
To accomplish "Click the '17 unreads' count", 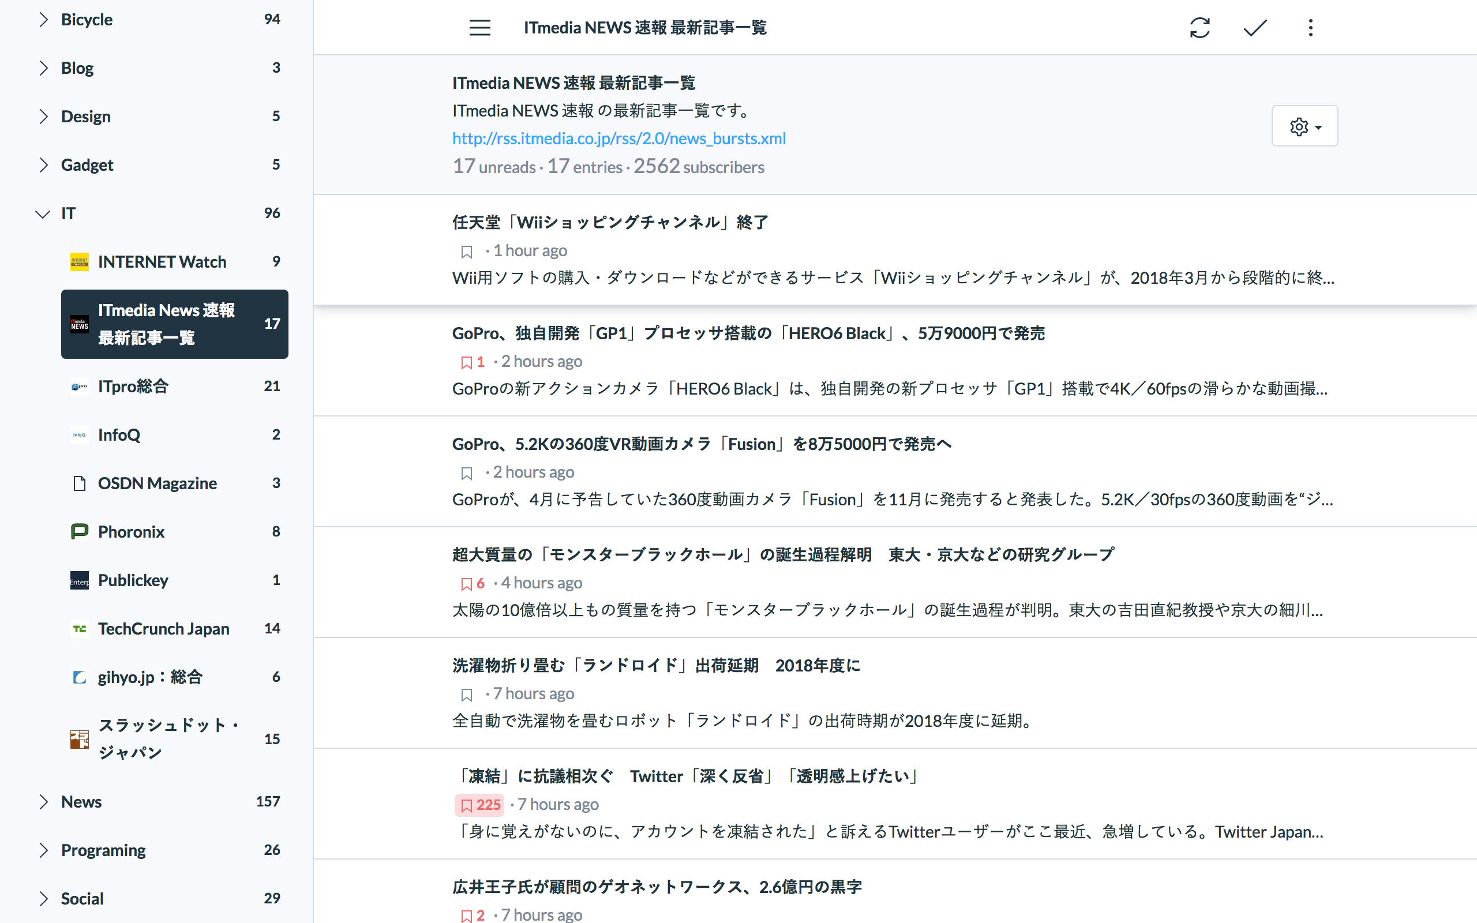I will tap(494, 167).
